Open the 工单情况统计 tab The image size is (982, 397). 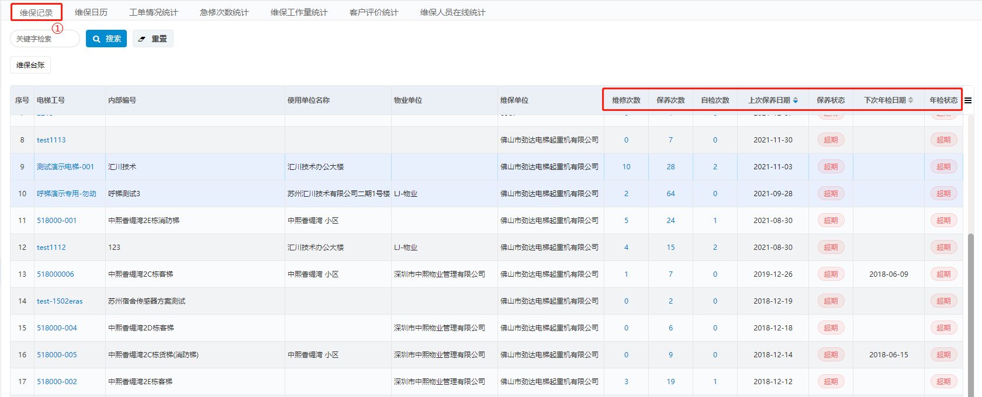(154, 12)
